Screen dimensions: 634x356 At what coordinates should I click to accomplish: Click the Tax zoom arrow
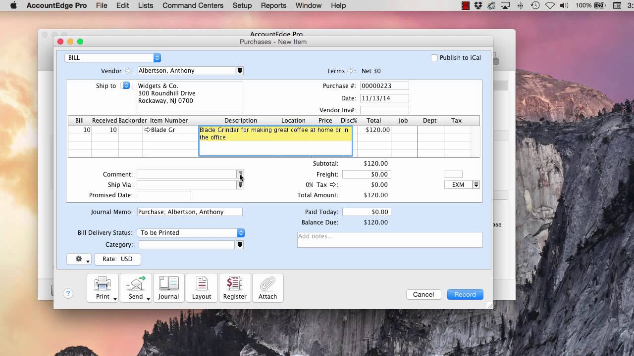coord(333,185)
